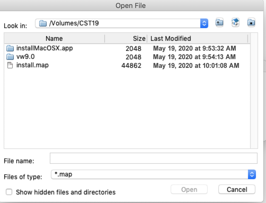Sort files by Name column

54,38
